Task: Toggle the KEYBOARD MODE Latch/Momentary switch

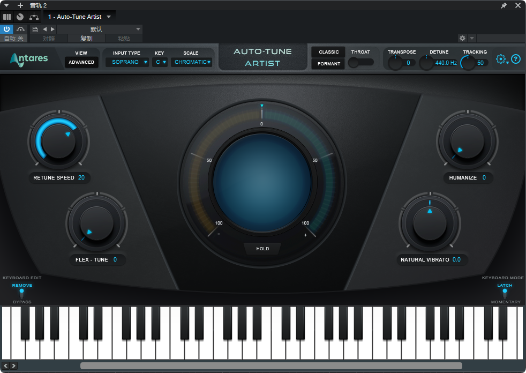Action: tap(505, 293)
